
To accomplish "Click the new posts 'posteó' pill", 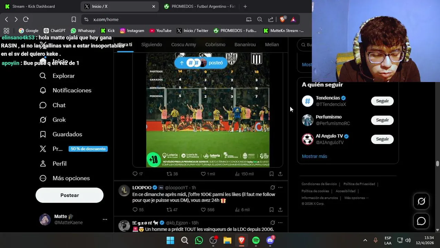I will point(201,63).
